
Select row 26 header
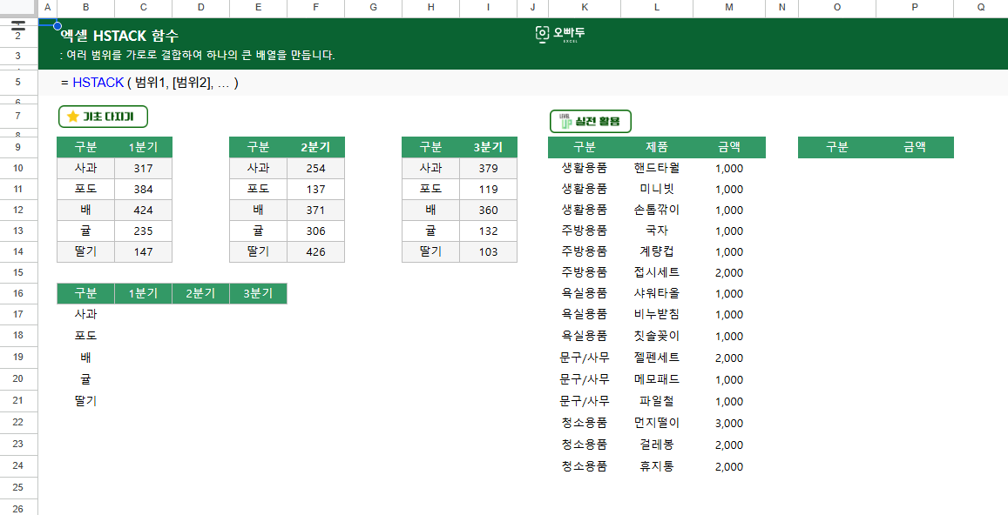(x=18, y=508)
